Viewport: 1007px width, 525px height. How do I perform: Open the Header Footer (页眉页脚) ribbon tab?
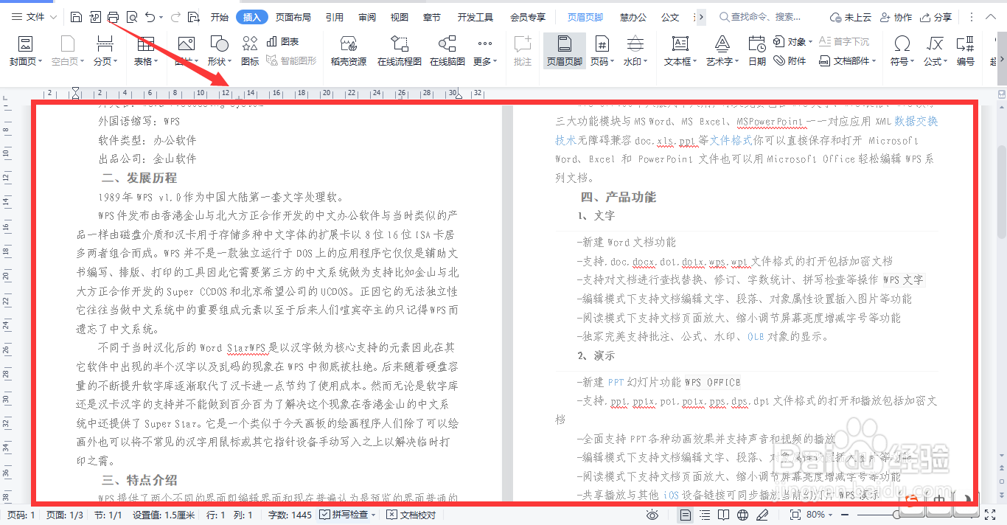tap(585, 17)
